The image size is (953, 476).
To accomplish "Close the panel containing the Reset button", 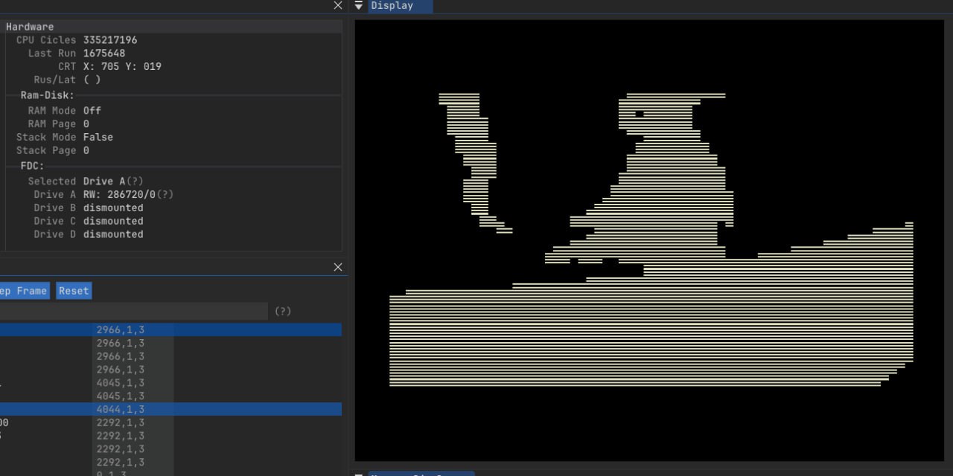I will coord(338,268).
